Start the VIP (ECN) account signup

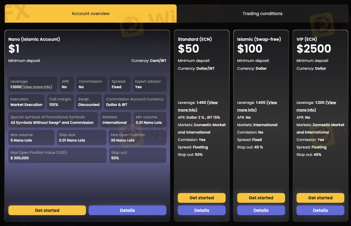point(320,198)
